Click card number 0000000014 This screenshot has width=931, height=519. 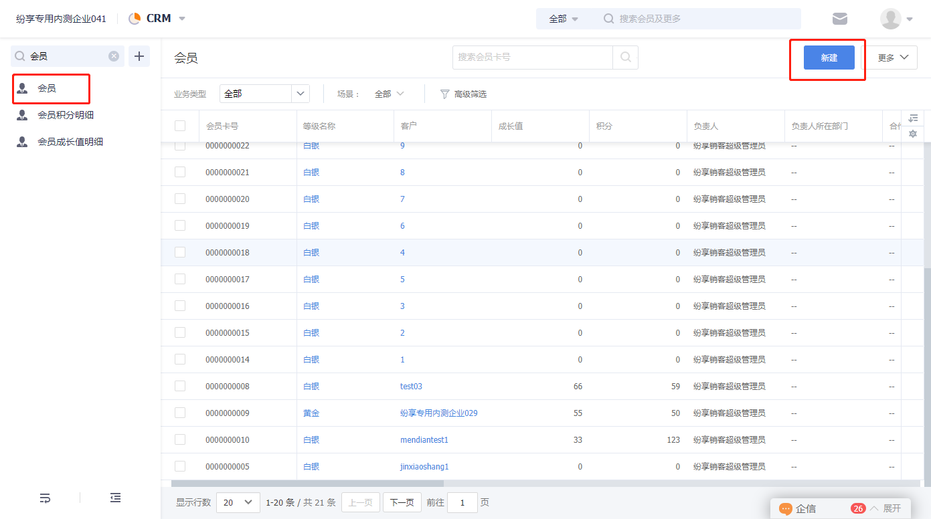click(228, 360)
